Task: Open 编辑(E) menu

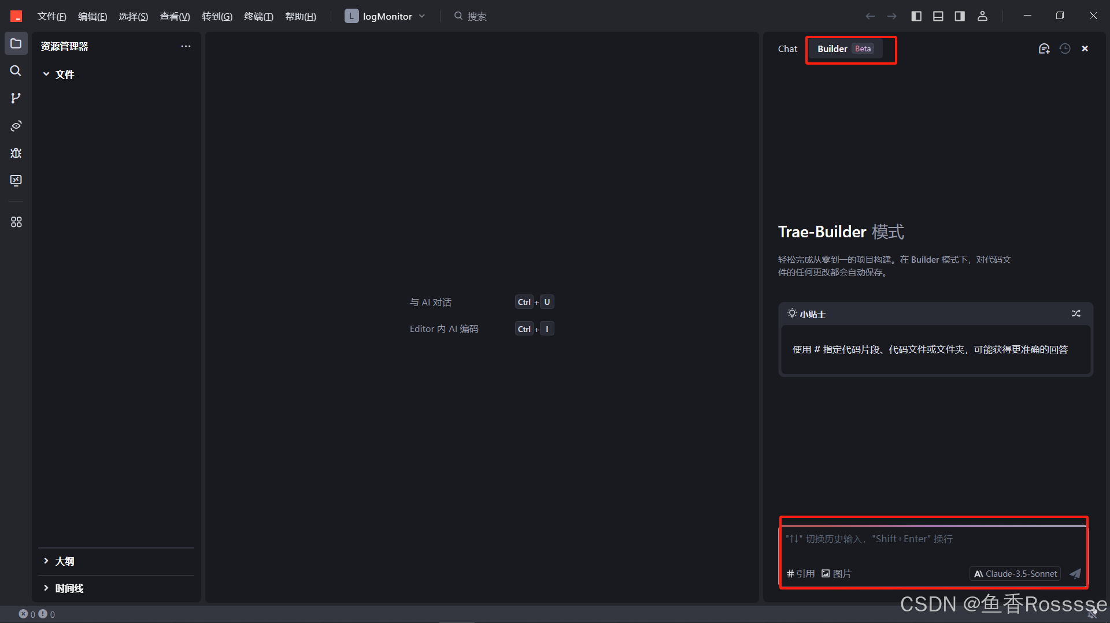Action: [x=92, y=16]
